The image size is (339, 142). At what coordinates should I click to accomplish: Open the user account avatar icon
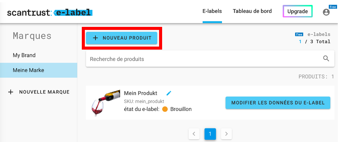[326, 12]
